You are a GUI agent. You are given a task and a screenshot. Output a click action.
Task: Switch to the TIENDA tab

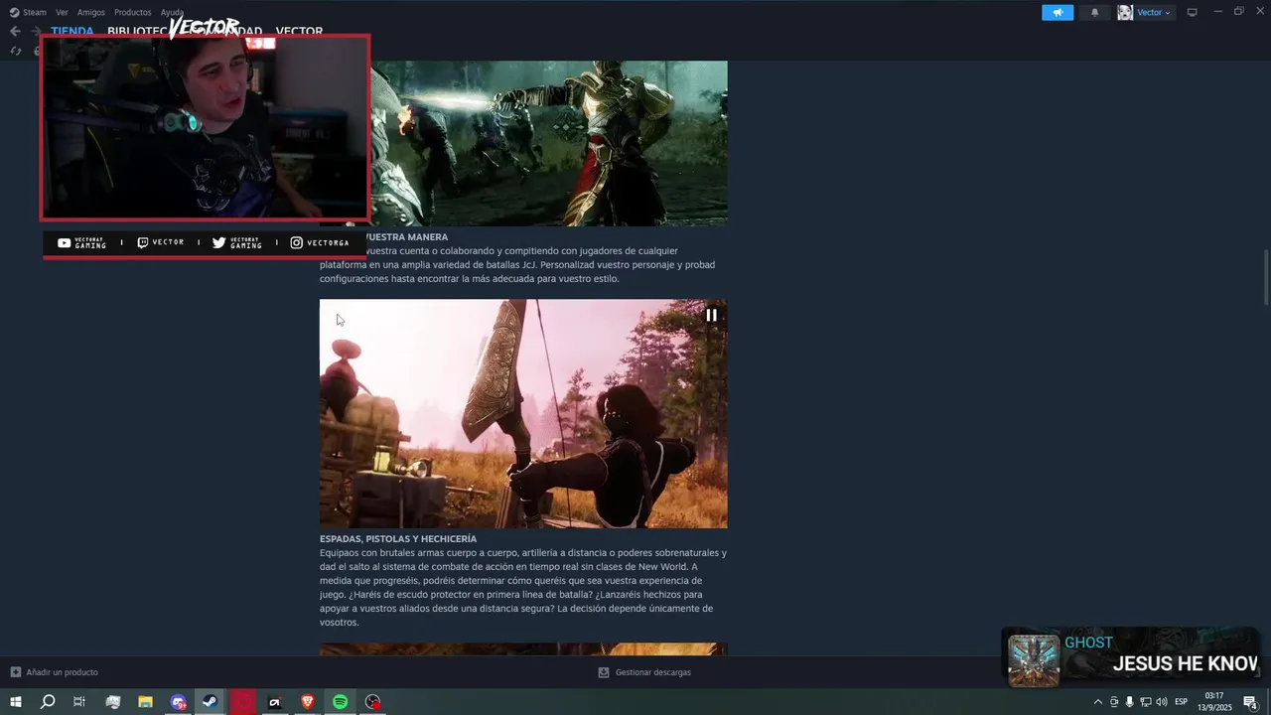pos(72,31)
